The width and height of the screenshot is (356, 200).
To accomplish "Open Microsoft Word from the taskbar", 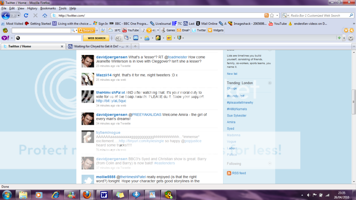I will click(104, 194).
